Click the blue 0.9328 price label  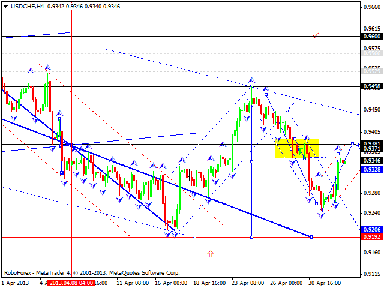pyautogui.click(x=370, y=170)
